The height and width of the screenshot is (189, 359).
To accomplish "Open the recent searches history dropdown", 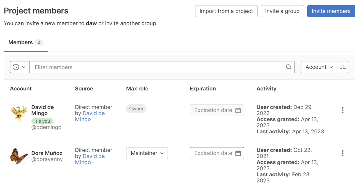I will (20, 67).
